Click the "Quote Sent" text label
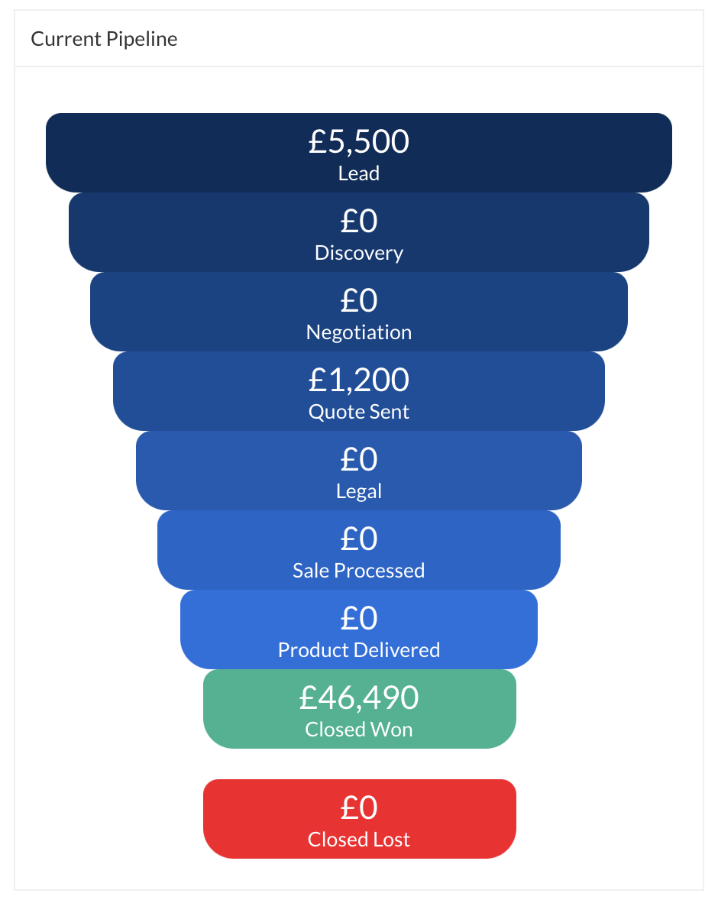 (x=359, y=412)
